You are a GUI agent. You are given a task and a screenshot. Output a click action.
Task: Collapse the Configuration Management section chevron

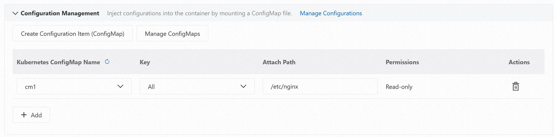15,13
